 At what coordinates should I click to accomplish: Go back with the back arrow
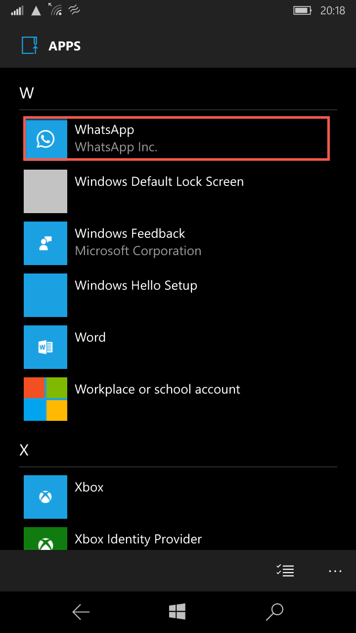click(81, 612)
